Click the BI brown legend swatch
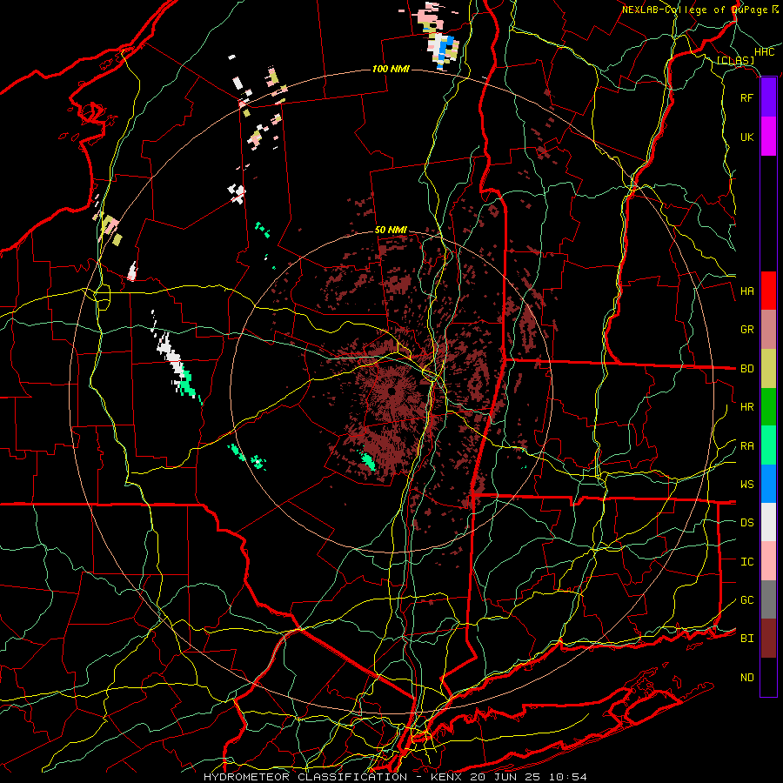Screen dimensions: 783x783 pyautogui.click(x=768, y=639)
